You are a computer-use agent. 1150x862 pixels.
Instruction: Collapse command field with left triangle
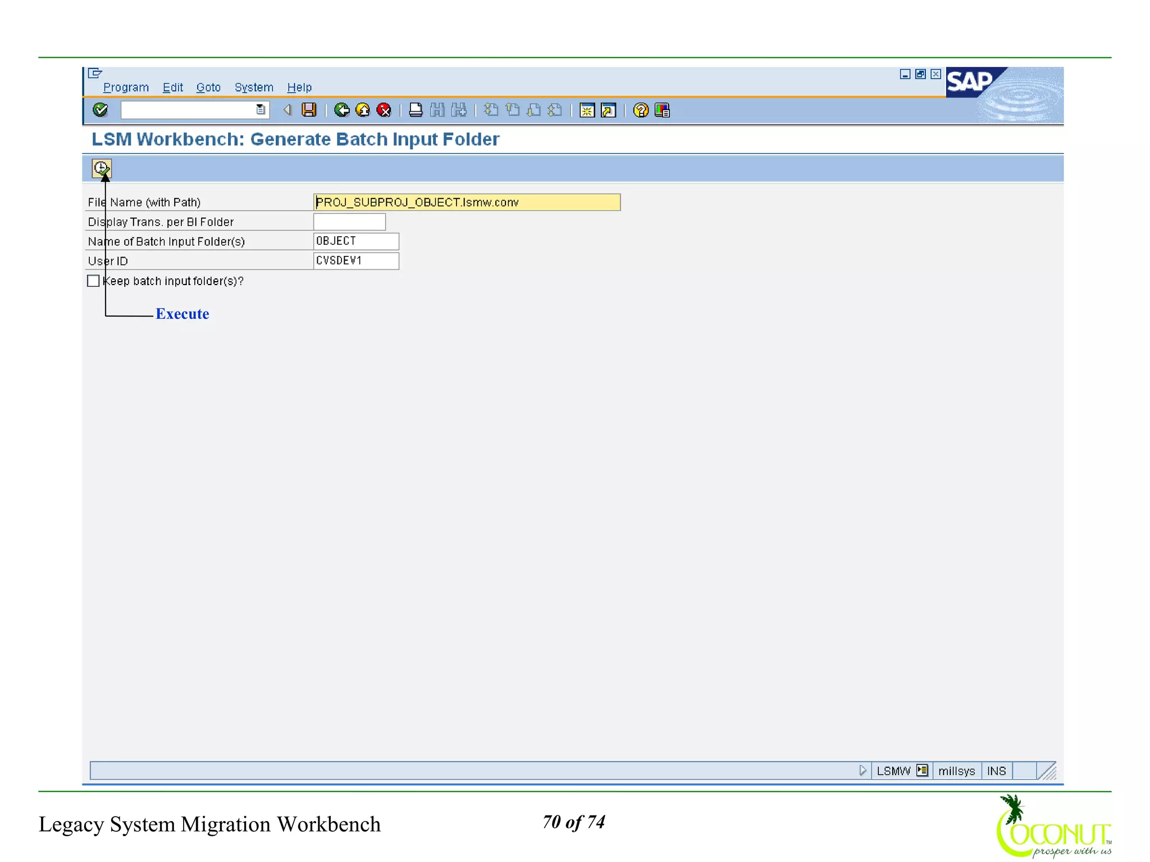[287, 110]
